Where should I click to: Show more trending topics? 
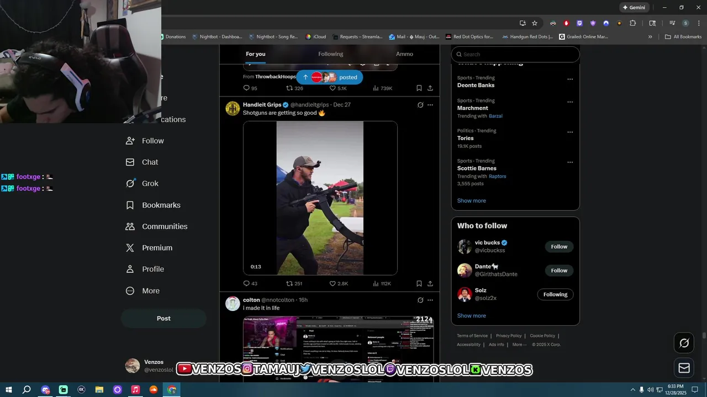click(472, 201)
